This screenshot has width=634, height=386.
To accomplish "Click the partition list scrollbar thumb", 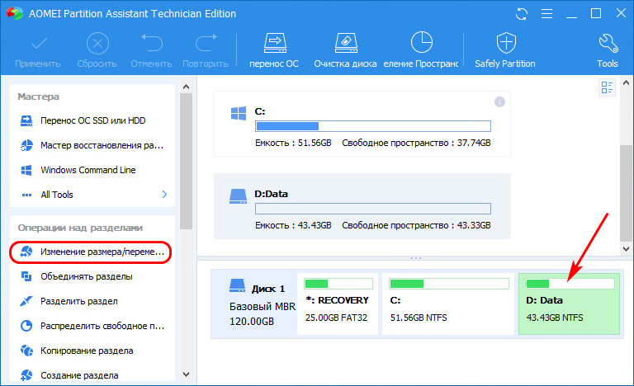I will pyautogui.click(x=626, y=193).
